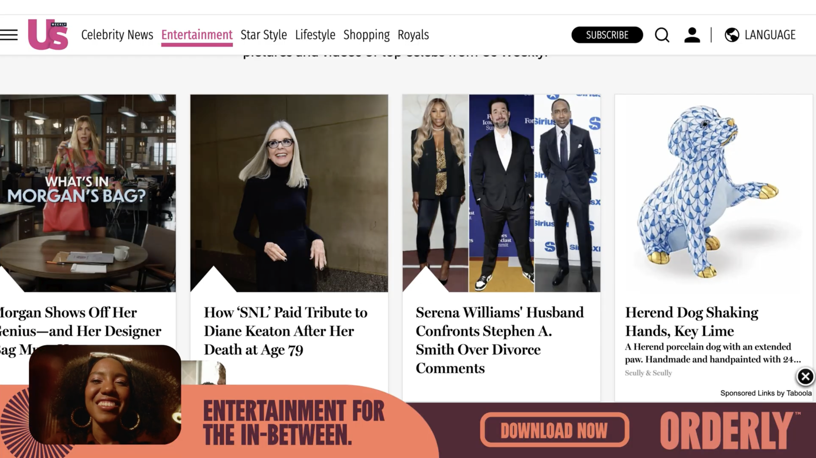Open the hamburger navigation menu
Viewport: 816px width, 458px height.
click(9, 35)
